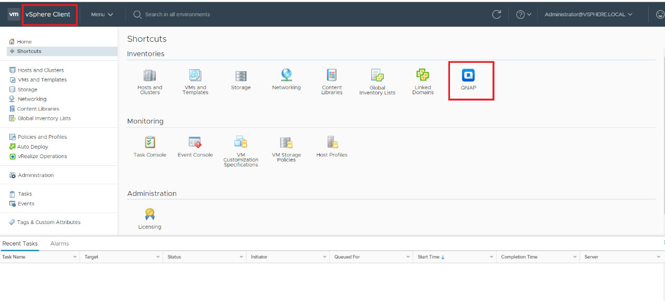Open the Host Profiles icon
This screenshot has height=301, width=665.
(x=332, y=142)
